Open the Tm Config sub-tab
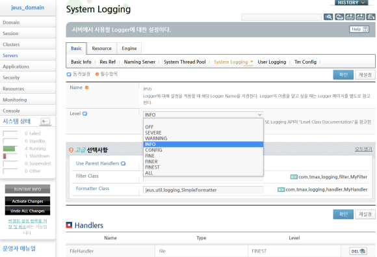 point(305,62)
